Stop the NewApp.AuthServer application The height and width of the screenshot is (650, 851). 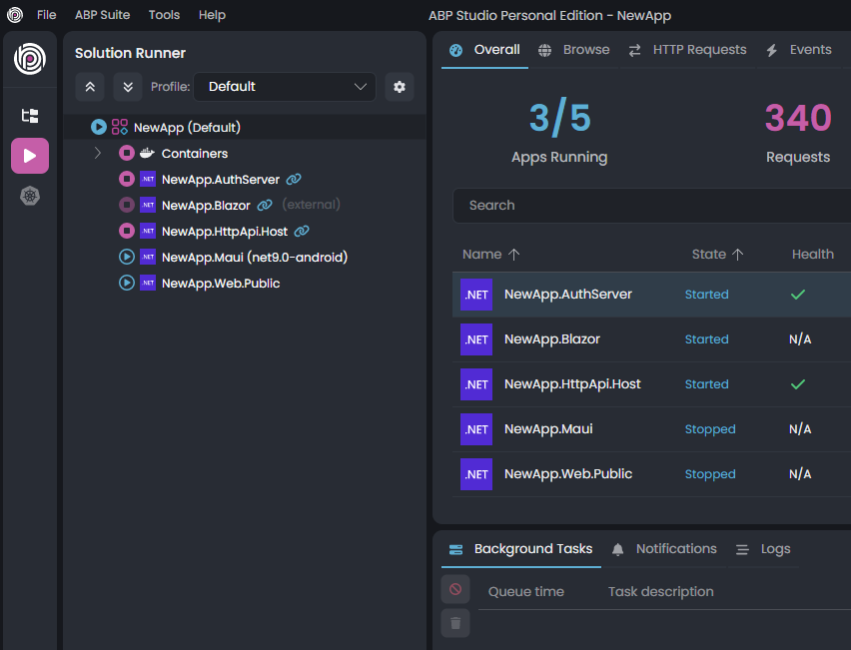(x=127, y=180)
